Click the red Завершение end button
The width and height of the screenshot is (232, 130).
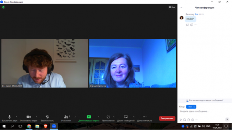tap(167, 118)
